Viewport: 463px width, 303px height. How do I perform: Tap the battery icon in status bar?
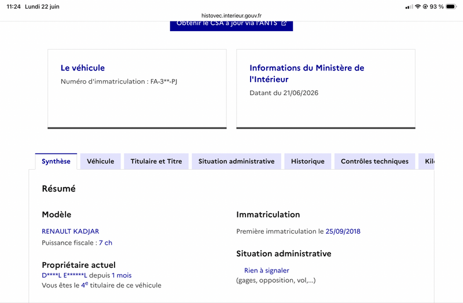(451, 6)
